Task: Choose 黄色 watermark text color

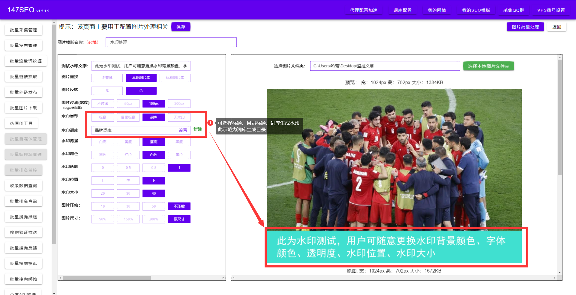Action: (x=179, y=155)
